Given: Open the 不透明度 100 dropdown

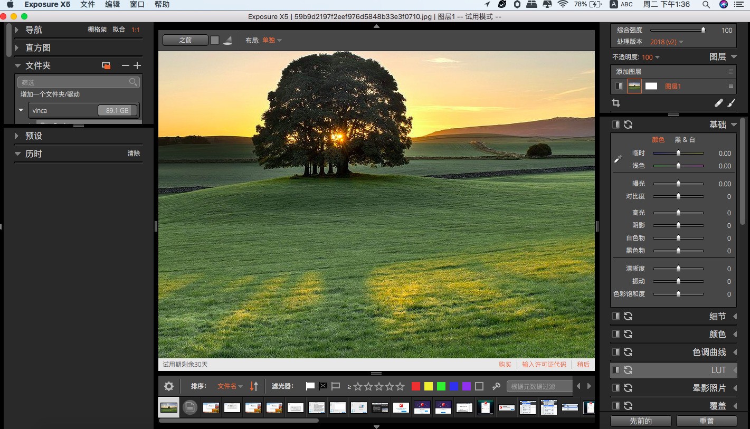Looking at the screenshot, I should [651, 57].
